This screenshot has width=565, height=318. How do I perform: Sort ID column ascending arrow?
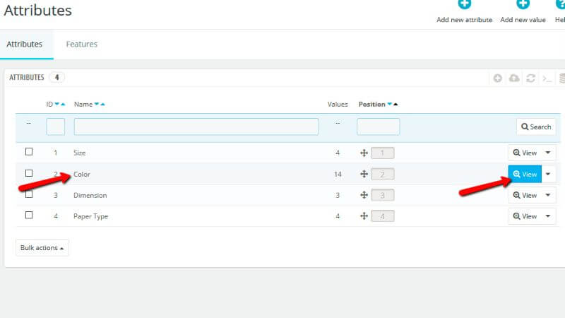(63, 104)
